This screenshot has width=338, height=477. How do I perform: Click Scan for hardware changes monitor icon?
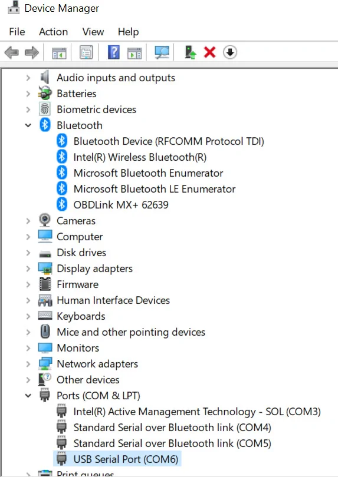pyautogui.click(x=162, y=52)
